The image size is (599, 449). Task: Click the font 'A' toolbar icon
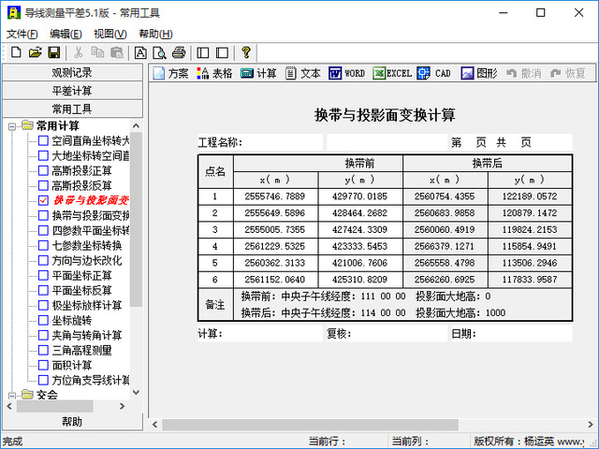[140, 52]
